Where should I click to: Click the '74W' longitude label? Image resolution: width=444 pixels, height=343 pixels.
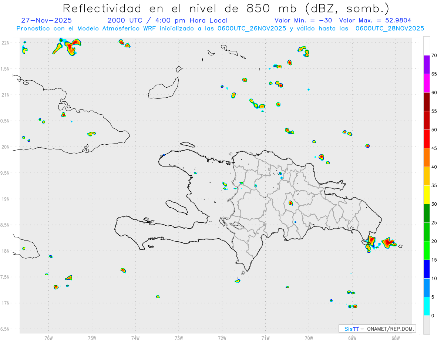click(x=135, y=338)
